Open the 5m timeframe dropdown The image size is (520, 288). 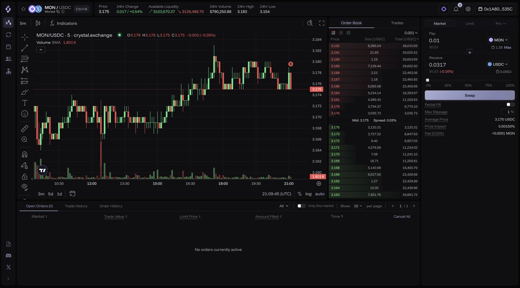tap(23, 23)
